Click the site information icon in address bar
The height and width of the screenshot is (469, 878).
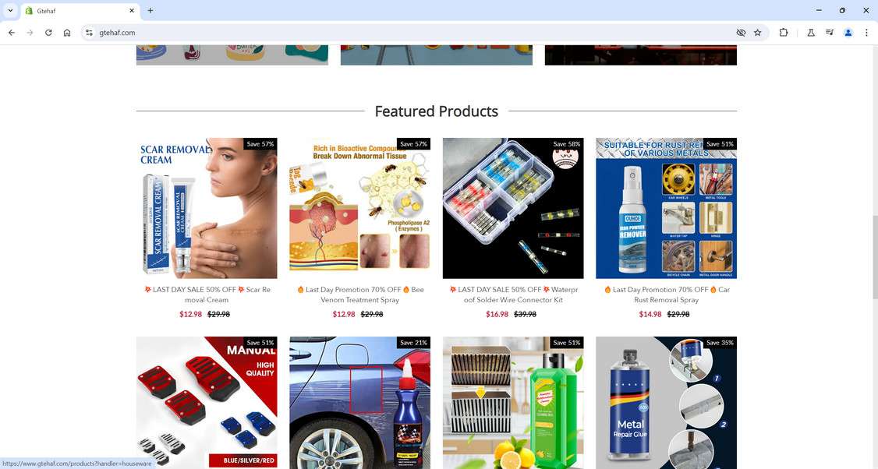click(x=89, y=33)
